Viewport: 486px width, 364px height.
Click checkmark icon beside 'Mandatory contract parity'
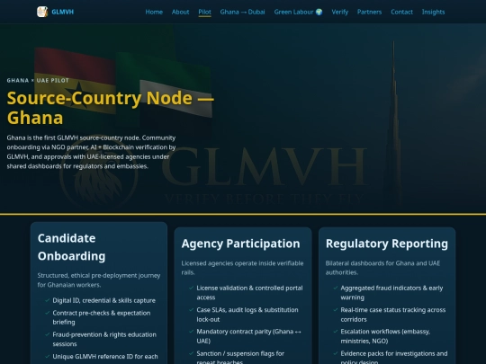point(191,331)
